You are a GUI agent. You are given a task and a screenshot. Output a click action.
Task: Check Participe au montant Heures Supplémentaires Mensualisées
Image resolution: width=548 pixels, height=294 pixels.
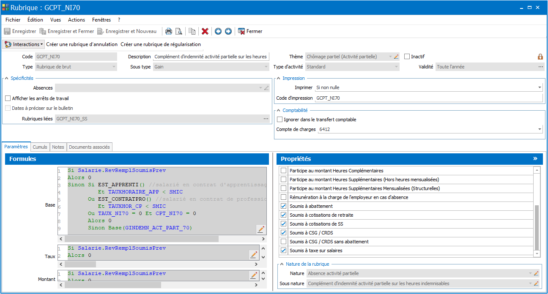pos(284,188)
